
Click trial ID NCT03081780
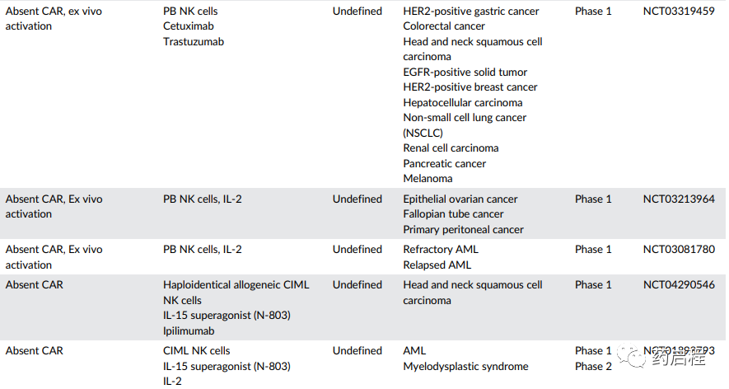679,250
